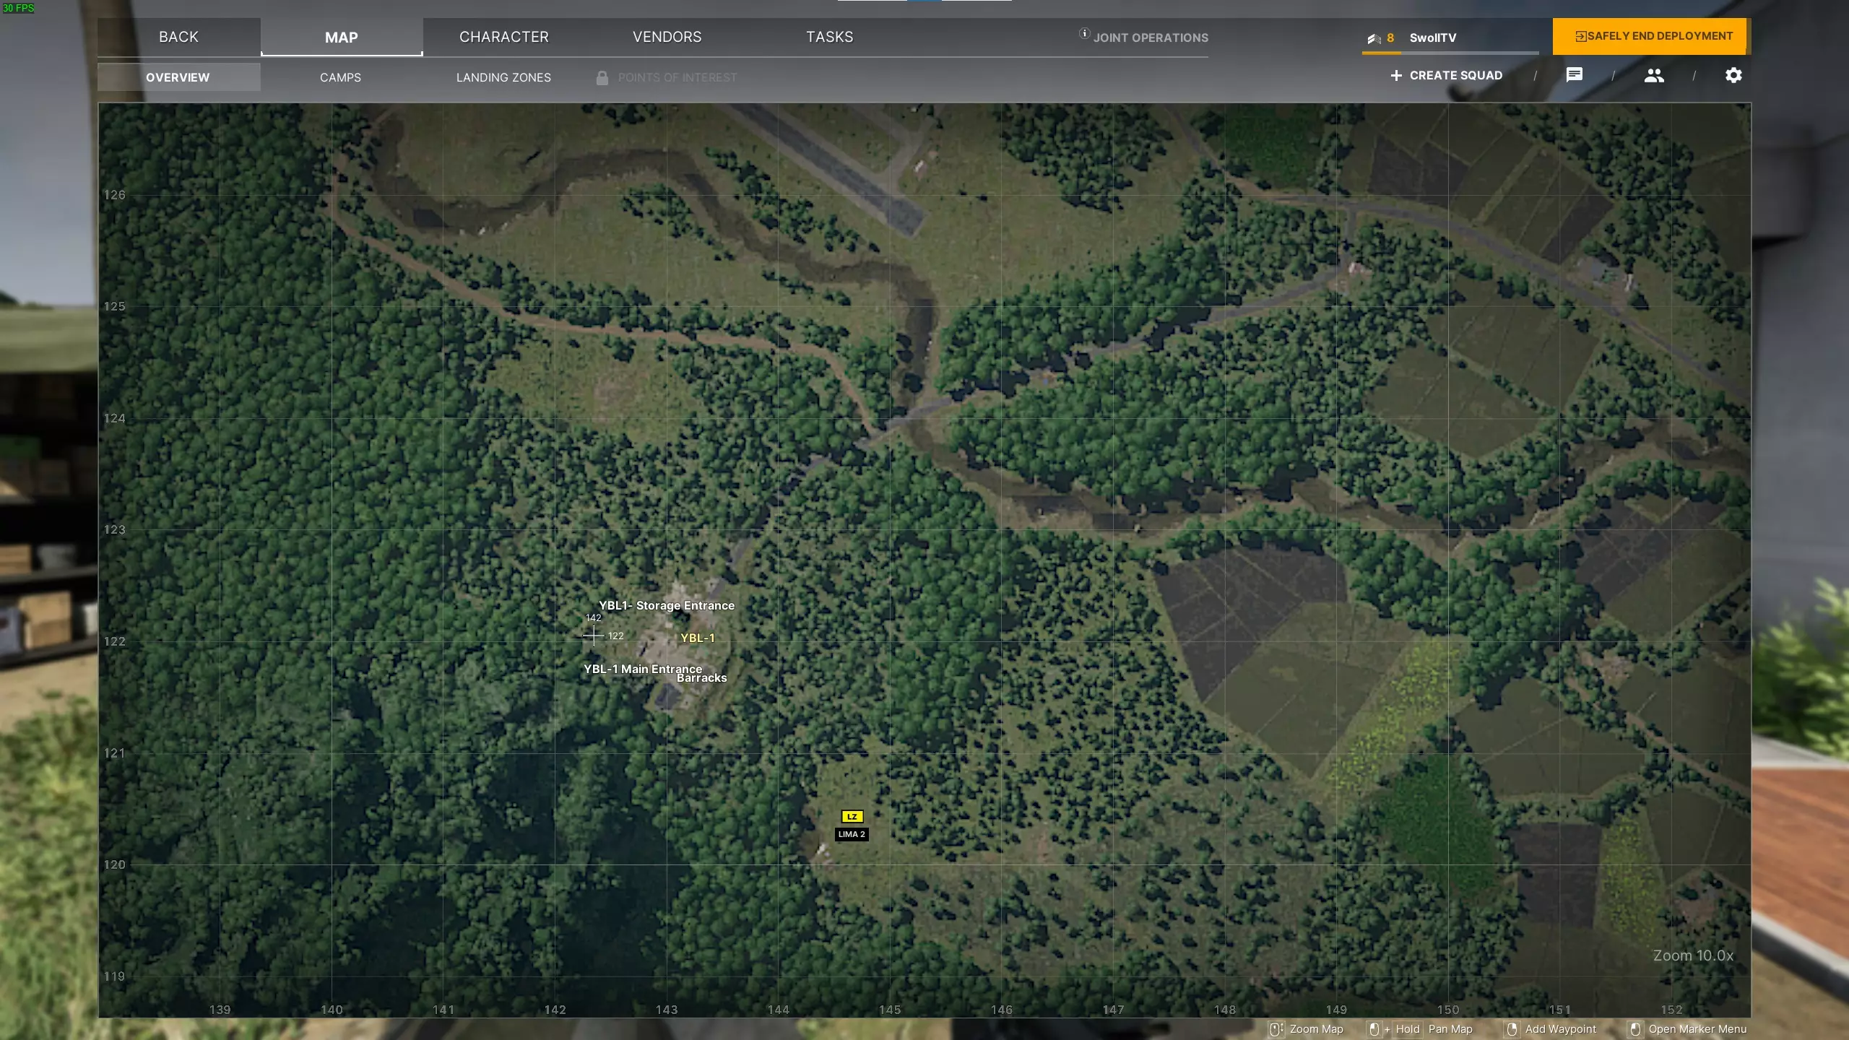The image size is (1849, 1040).
Task: Click the crosshair map cursor marker
Action: (x=593, y=636)
